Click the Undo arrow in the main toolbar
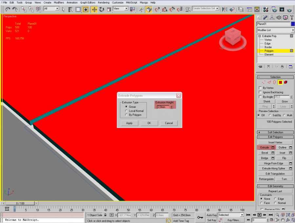Image resolution: width=295 pixels, height=223 pixels. (7, 9)
